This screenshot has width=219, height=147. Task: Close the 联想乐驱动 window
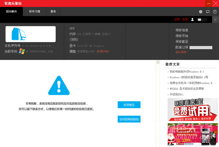click(x=215, y=3)
